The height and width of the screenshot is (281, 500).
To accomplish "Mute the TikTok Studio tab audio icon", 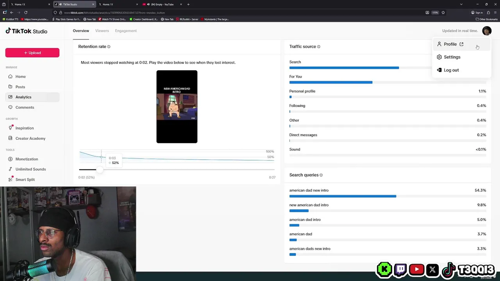I will 61,4.
